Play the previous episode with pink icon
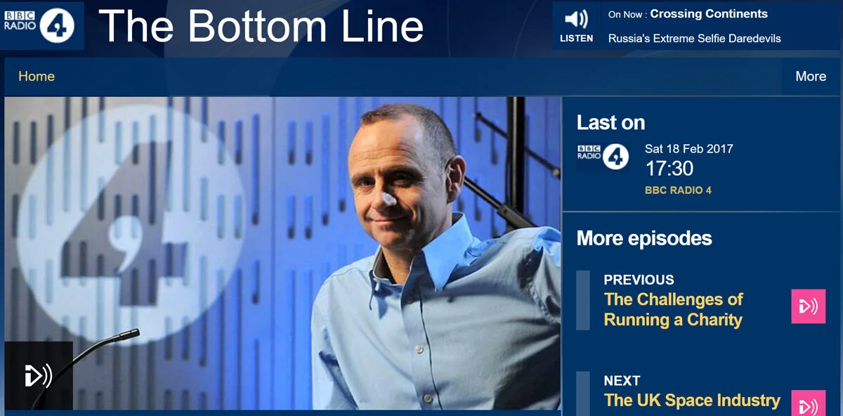Screen dimensions: 843x416 (808, 306)
